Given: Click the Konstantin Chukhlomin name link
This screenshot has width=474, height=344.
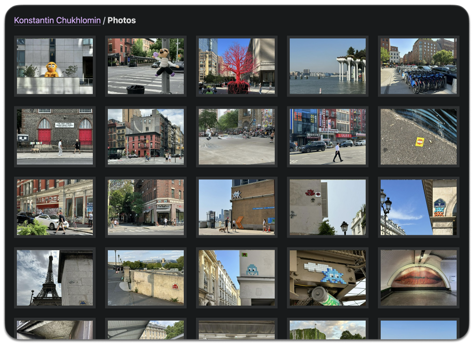Looking at the screenshot, I should (57, 21).
